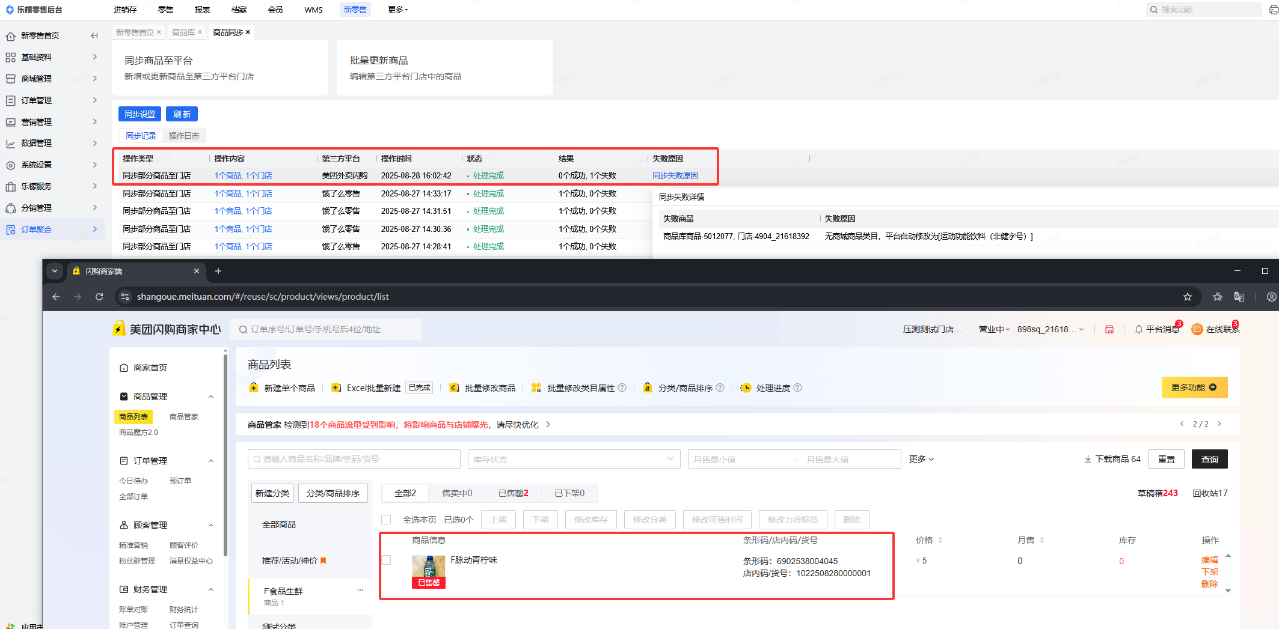This screenshot has width=1279, height=629.
Task: Collapse the left sidebar with the arrow icon
Action: tap(94, 35)
